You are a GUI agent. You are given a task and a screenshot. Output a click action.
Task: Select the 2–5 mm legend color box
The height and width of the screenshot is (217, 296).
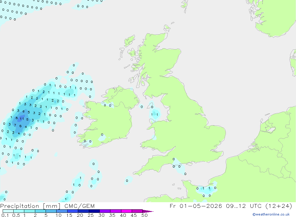click(40, 211)
